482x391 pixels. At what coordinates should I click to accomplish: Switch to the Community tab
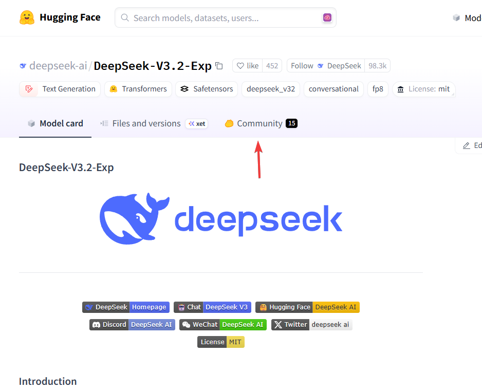(261, 124)
